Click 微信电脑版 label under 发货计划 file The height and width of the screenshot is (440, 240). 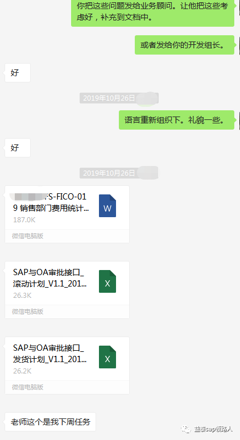point(27,387)
